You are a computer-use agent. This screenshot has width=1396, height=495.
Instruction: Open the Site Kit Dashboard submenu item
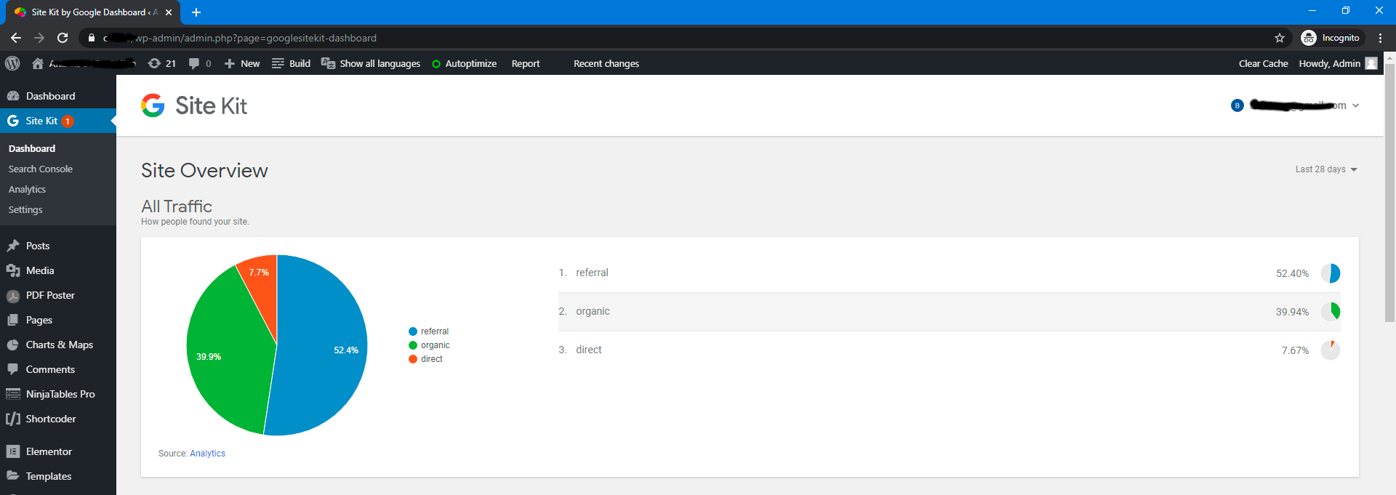(32, 148)
